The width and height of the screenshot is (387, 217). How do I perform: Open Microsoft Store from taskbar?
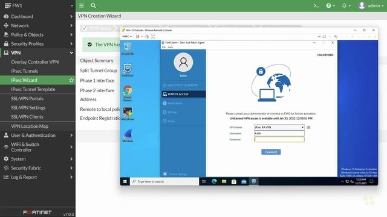(x=234, y=181)
